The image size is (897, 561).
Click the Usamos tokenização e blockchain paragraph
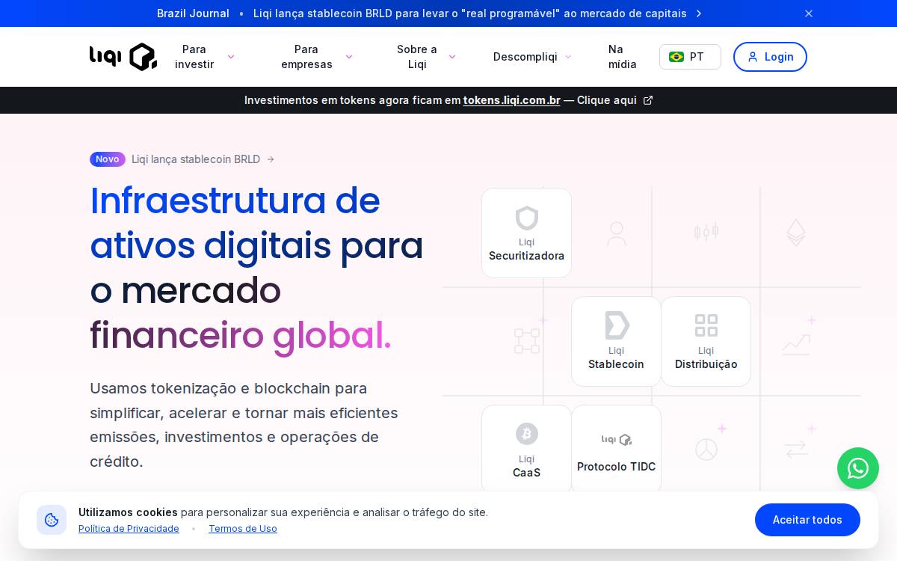pyautogui.click(x=244, y=425)
